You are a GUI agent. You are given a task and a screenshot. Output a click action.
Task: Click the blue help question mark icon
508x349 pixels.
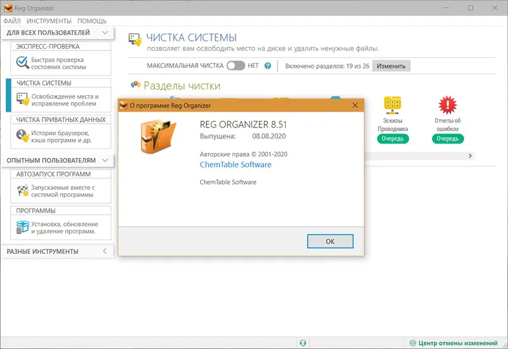click(267, 66)
